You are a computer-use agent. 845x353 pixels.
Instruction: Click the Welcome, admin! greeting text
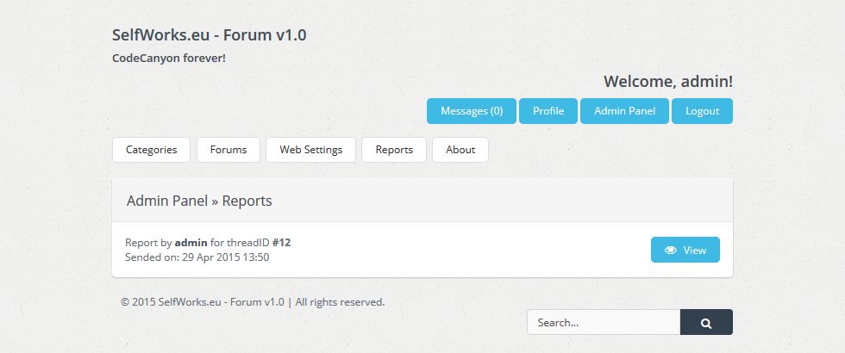(x=668, y=82)
